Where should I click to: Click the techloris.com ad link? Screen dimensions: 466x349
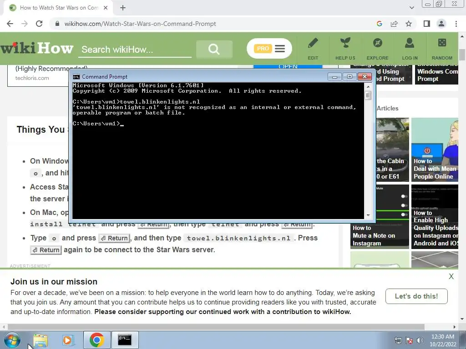[32, 78]
